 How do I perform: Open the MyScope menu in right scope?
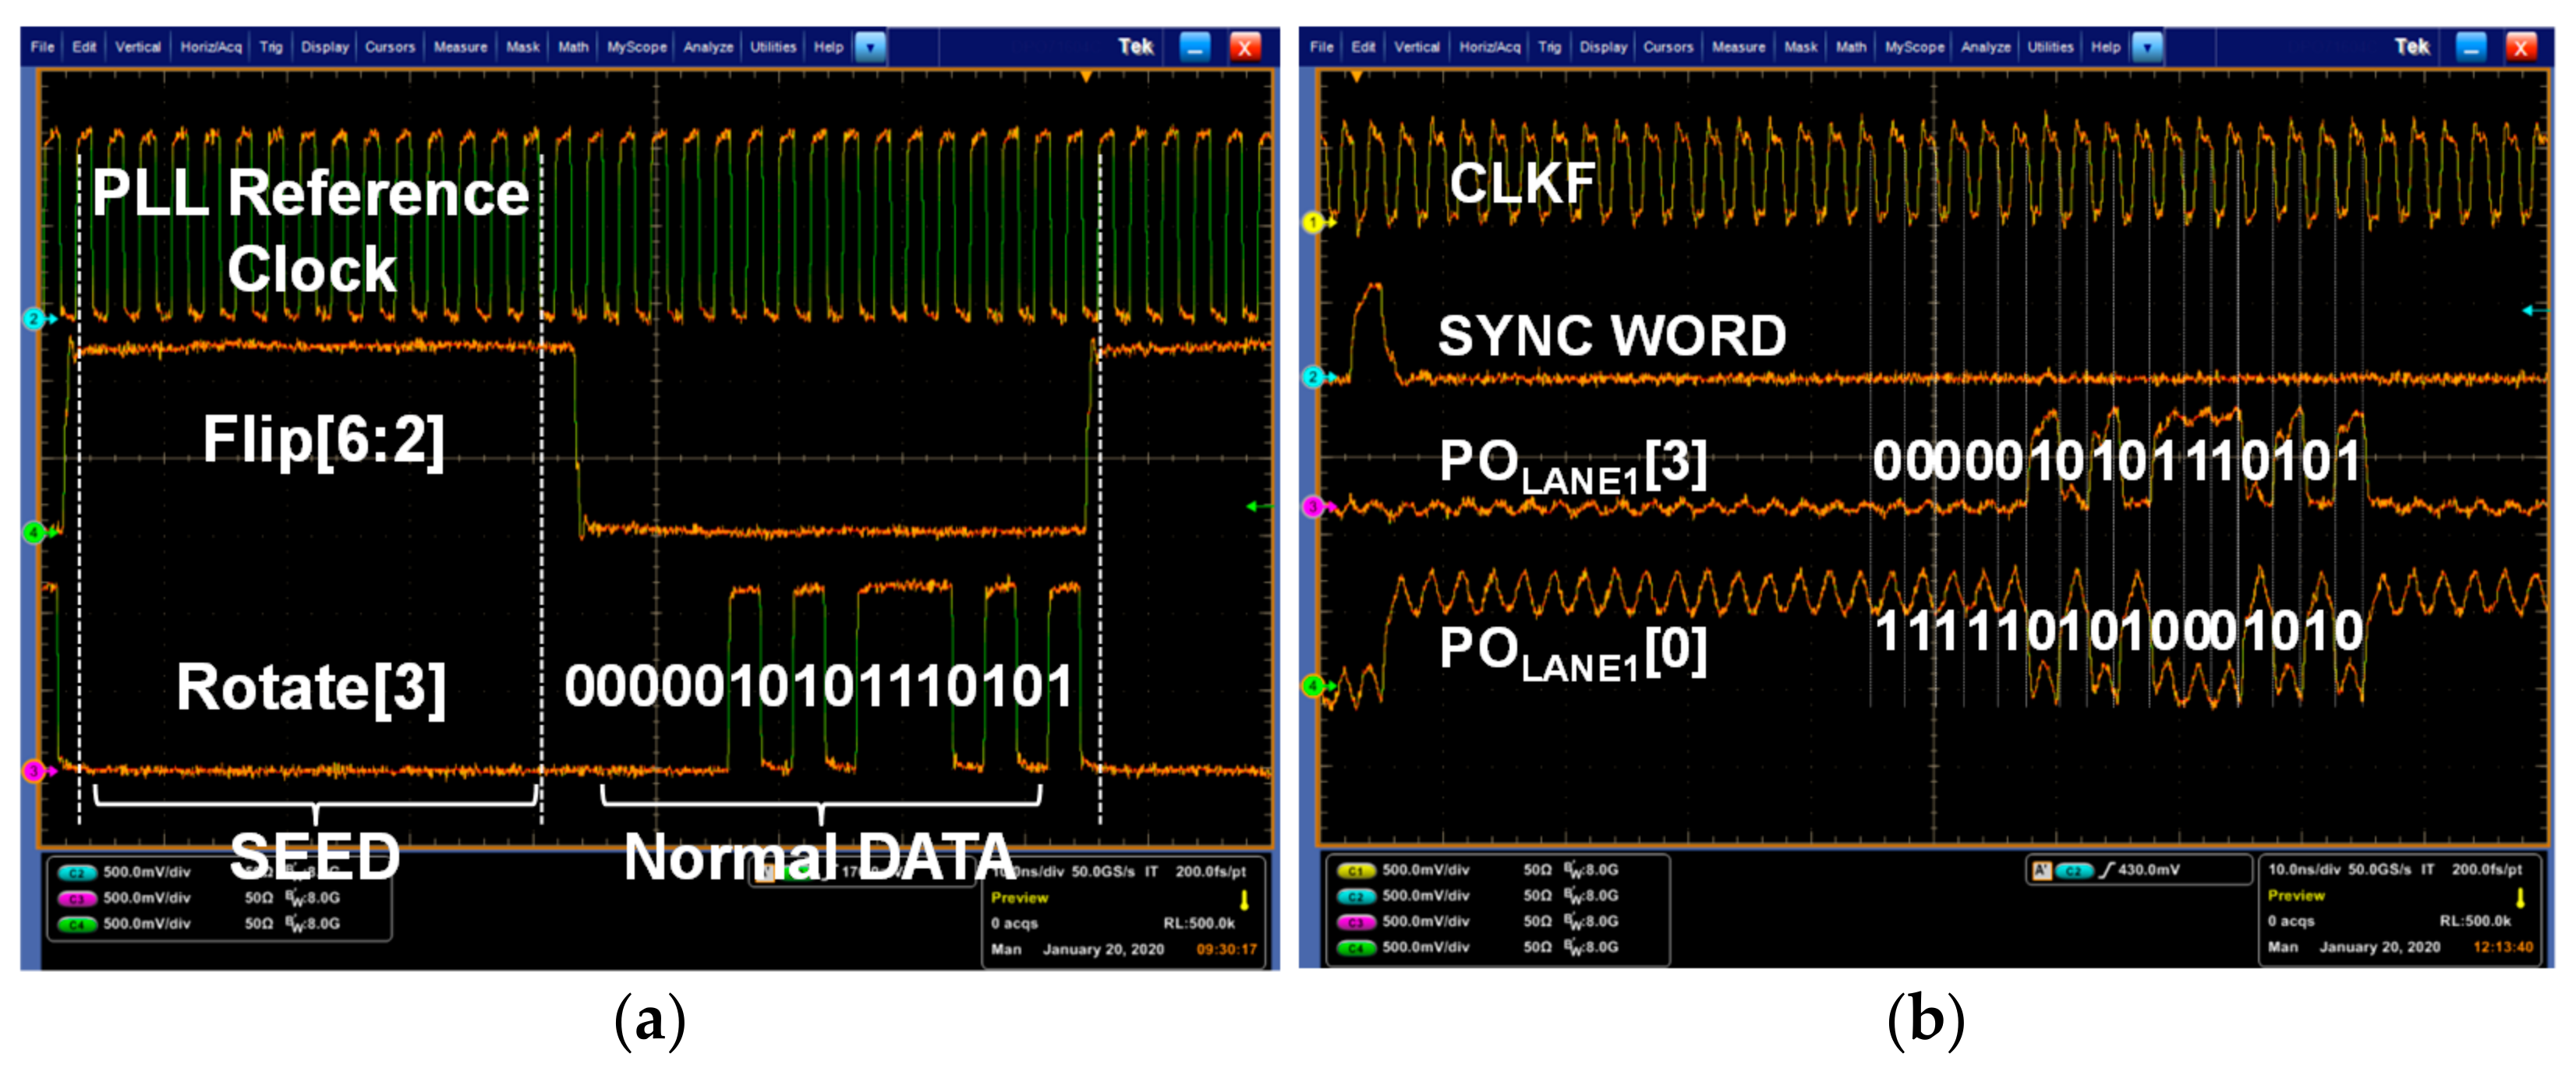[x=1914, y=47]
